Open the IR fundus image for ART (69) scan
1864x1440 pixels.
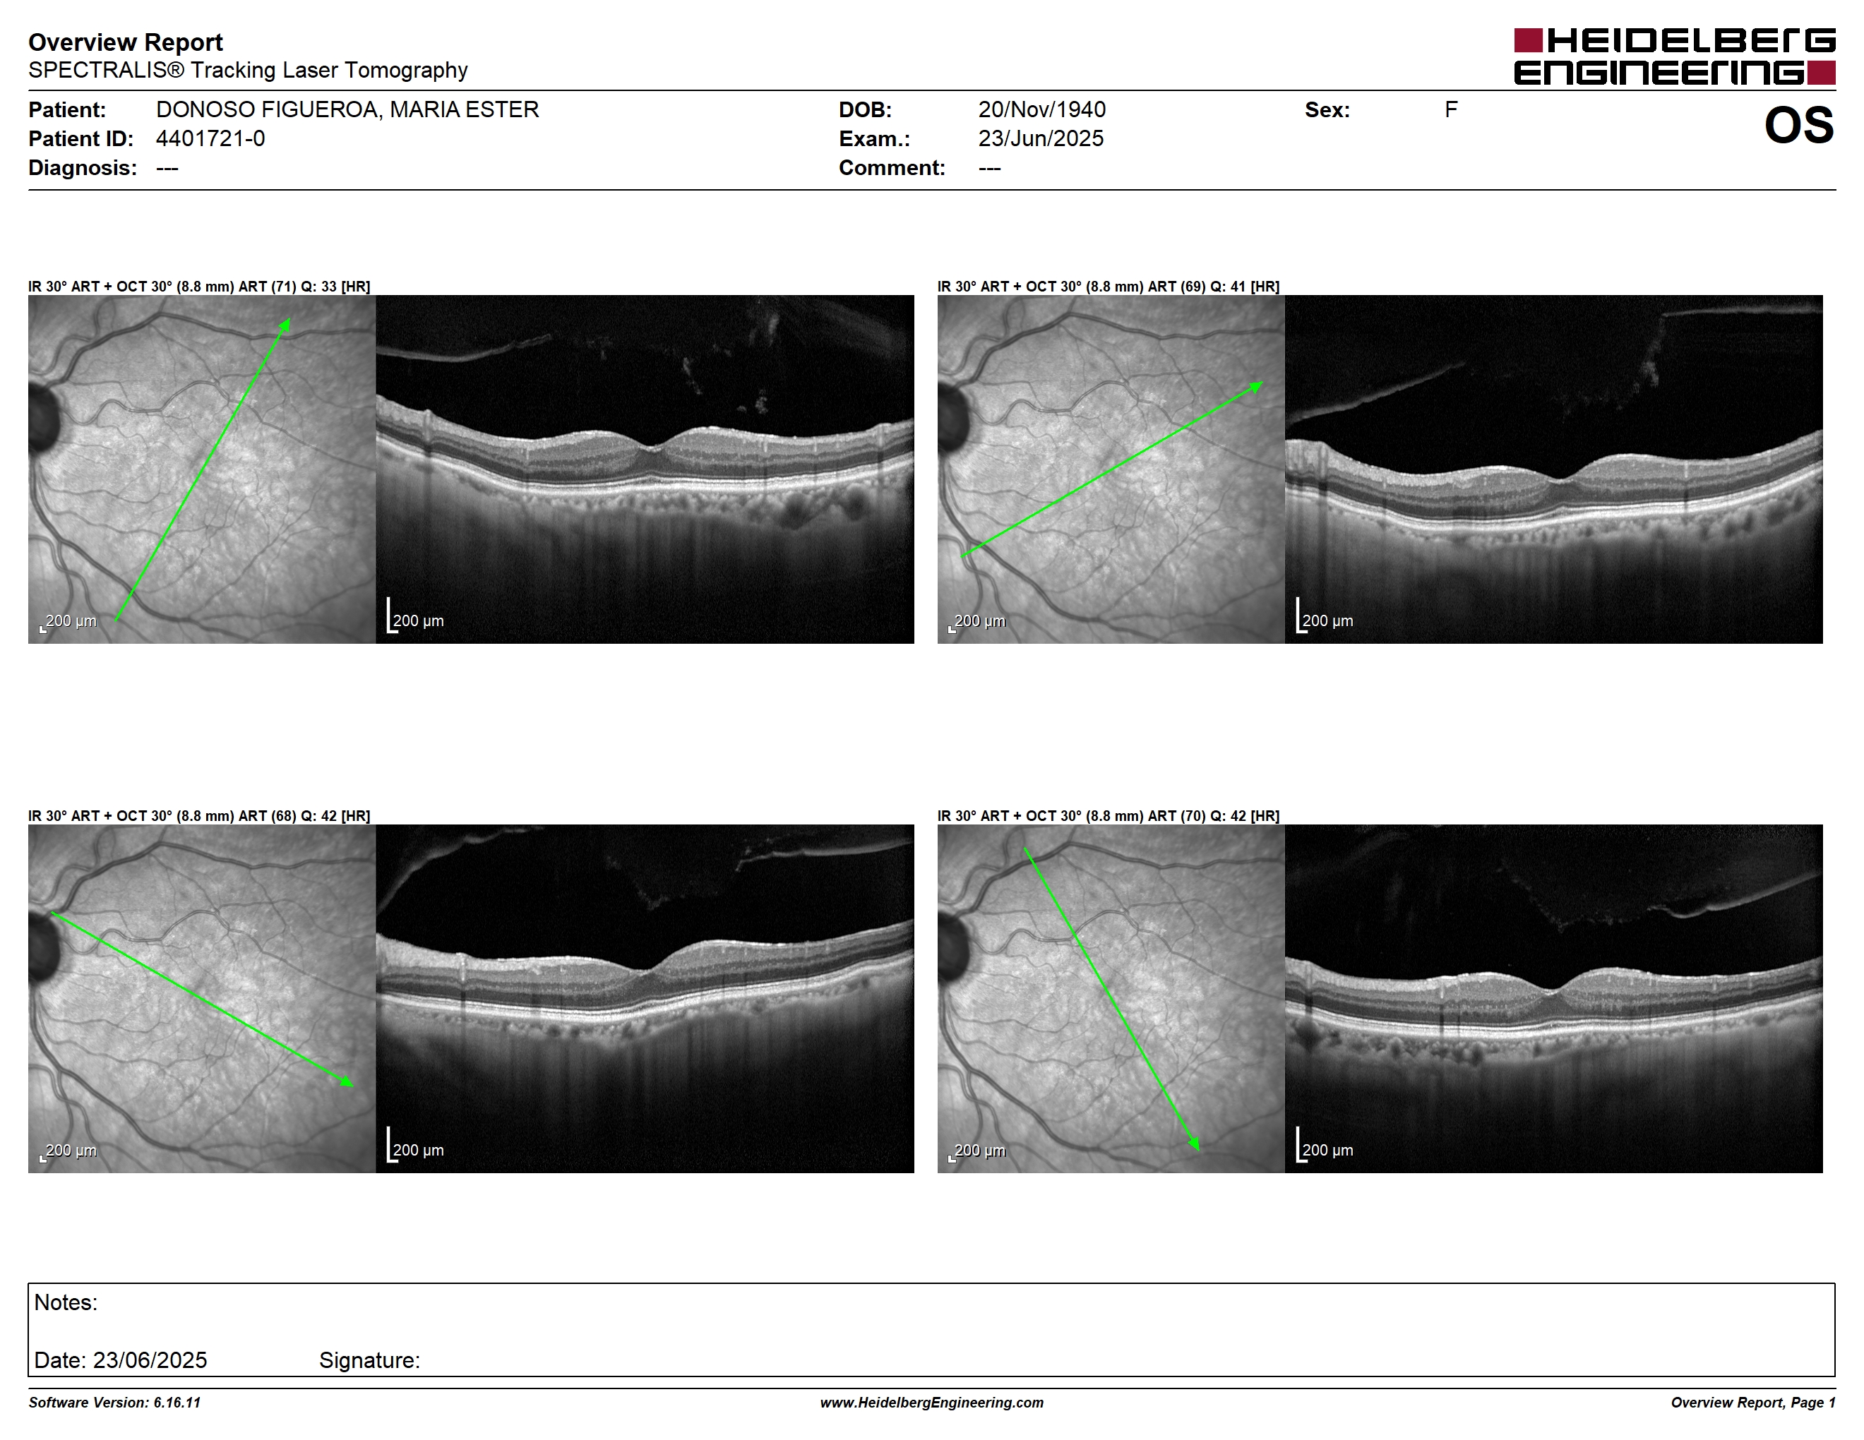click(1111, 469)
